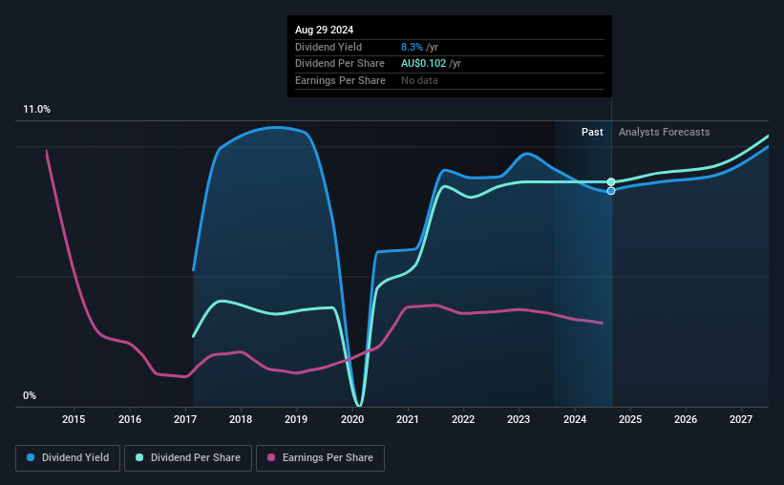Click the tooltip Earnings Per Share row label

point(340,80)
